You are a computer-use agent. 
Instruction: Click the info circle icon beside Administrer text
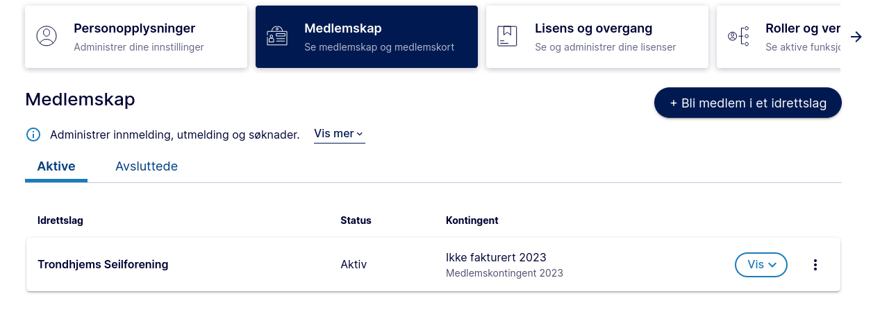(33, 134)
